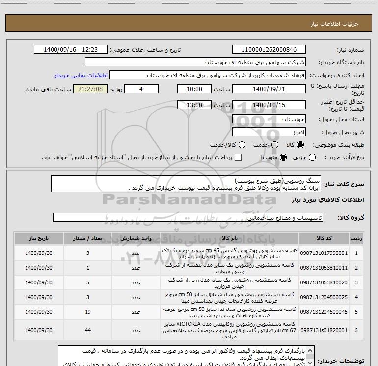Choose the متوسط purchase type radio button
The width and height of the screenshot is (378, 366).
(283, 157)
